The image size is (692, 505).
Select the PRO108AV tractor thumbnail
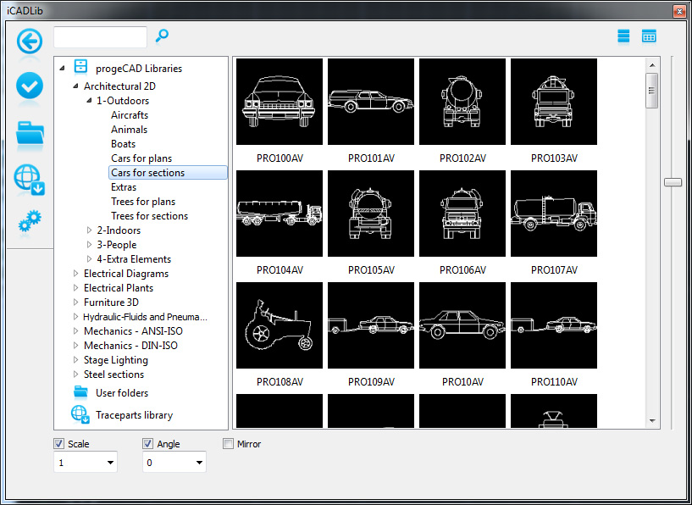(x=279, y=325)
